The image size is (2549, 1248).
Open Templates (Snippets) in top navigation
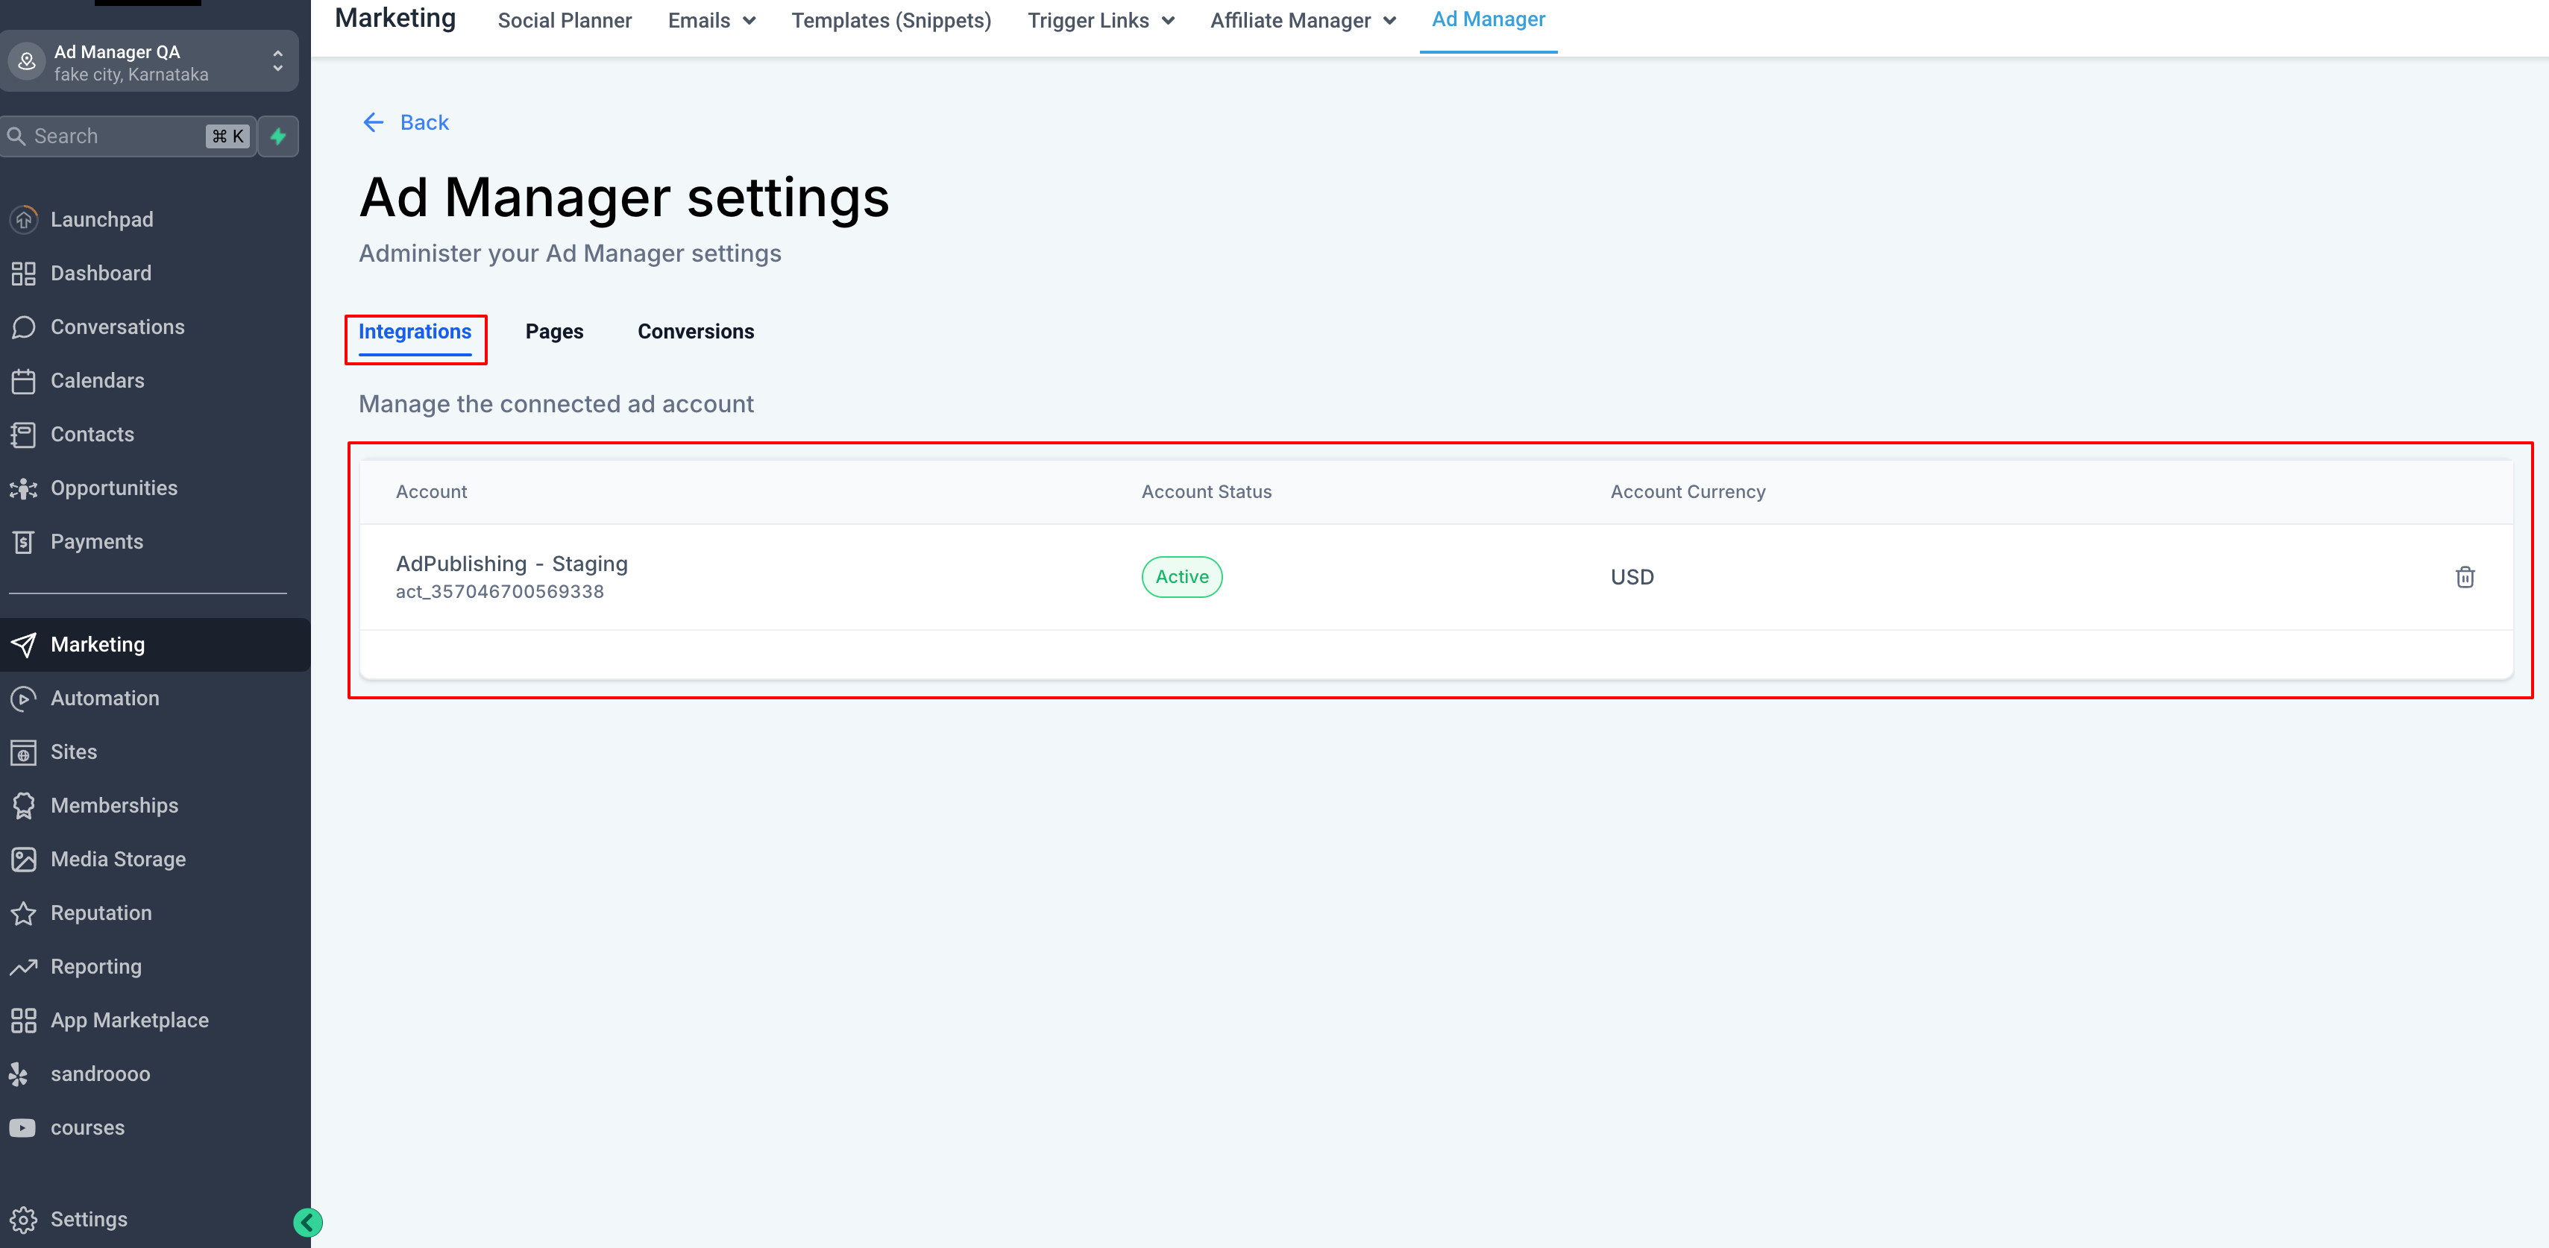[890, 21]
